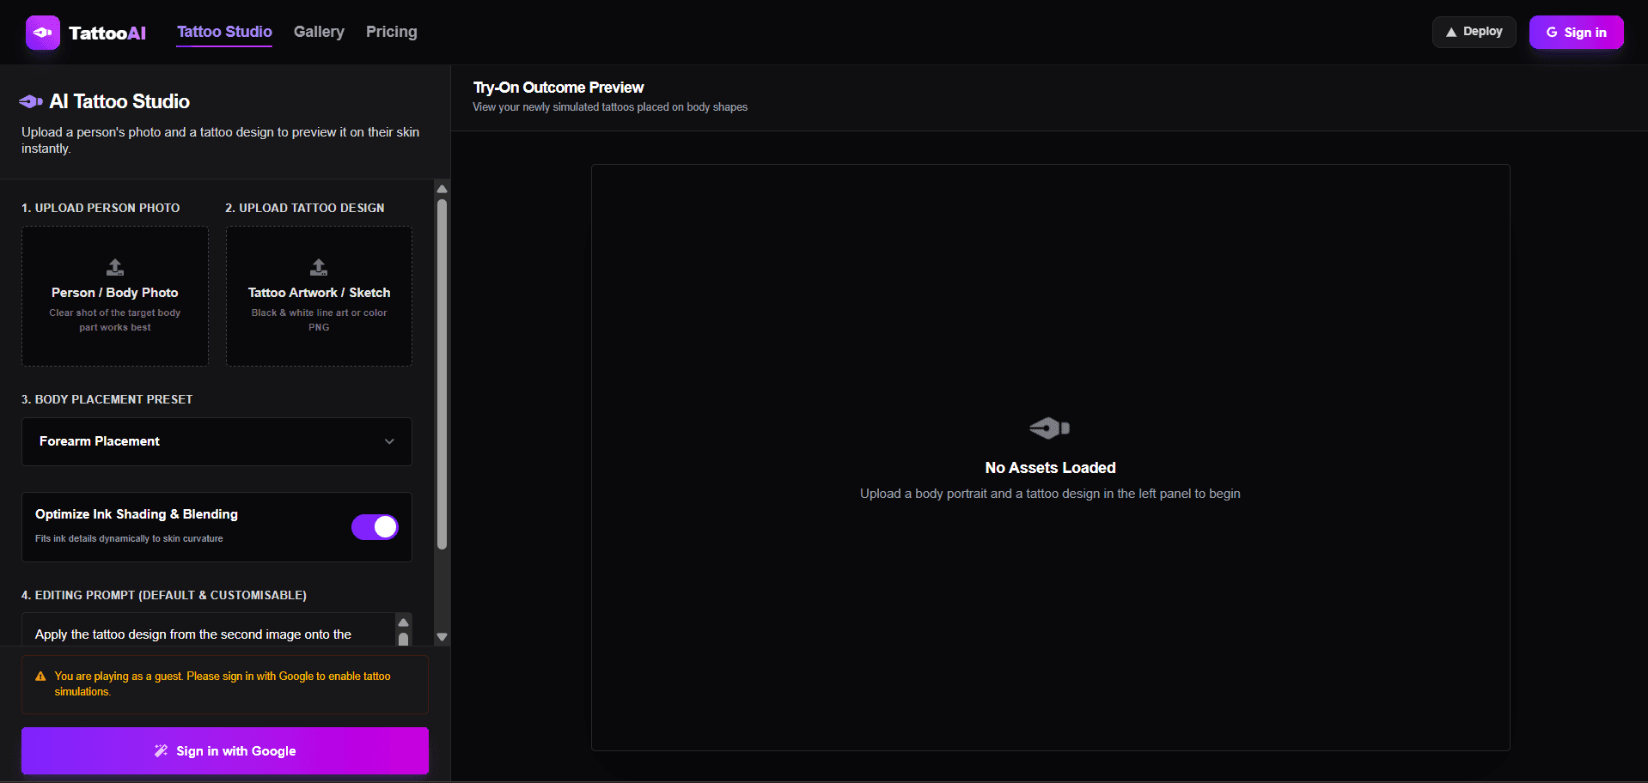Click the tattoo machine icon above No Assets Loaded

point(1050,428)
